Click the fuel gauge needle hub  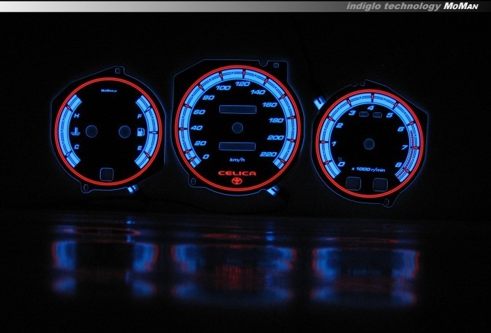click(124, 132)
